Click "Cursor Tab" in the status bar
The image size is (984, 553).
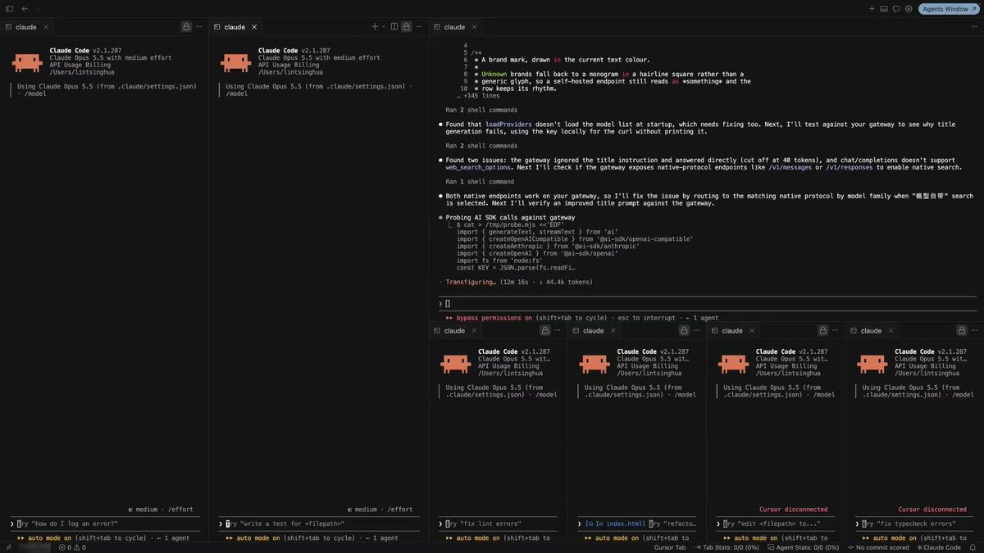[x=670, y=547]
